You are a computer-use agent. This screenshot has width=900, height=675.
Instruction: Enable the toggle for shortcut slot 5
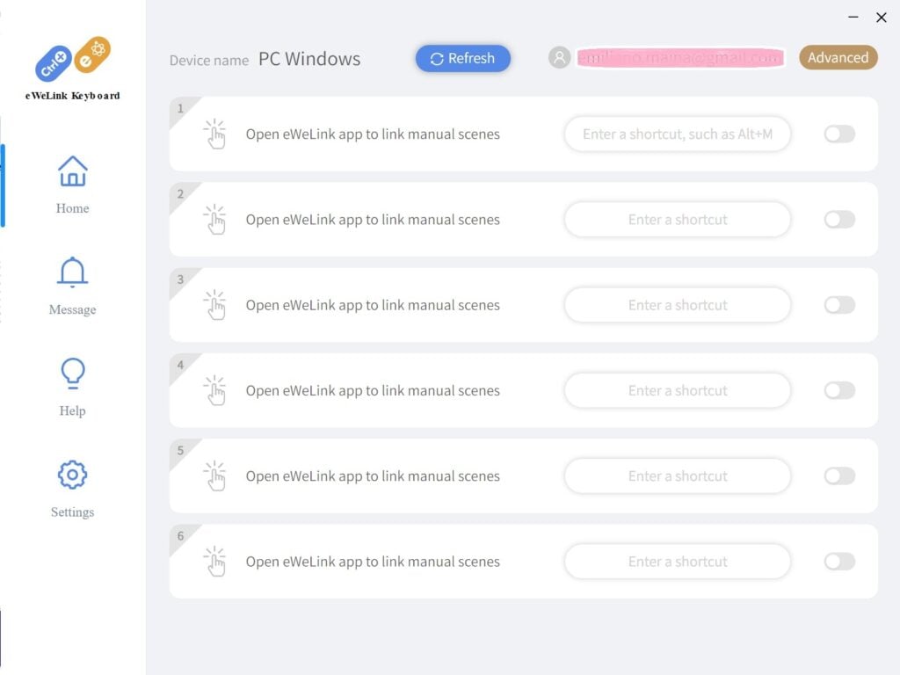pyautogui.click(x=839, y=475)
